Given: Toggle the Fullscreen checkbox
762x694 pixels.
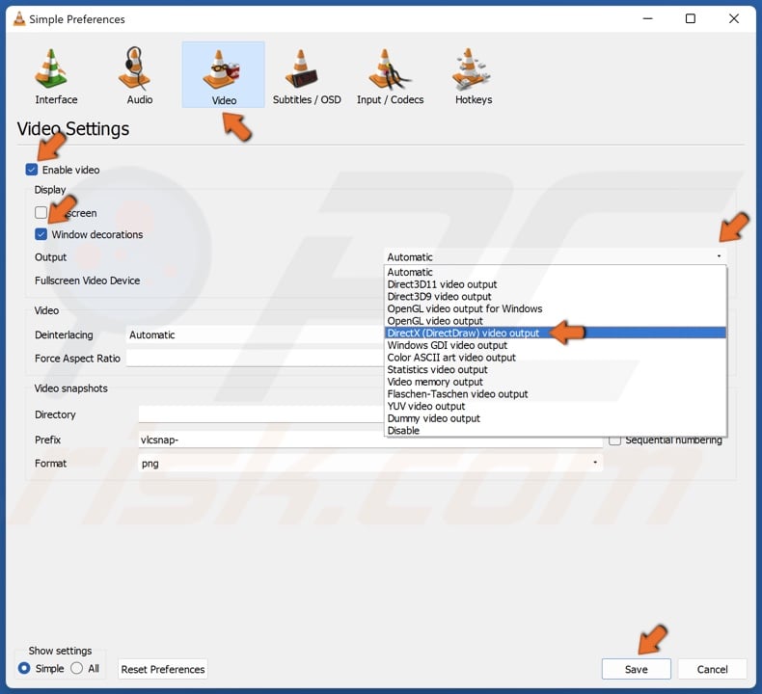Looking at the screenshot, I should pyautogui.click(x=41, y=213).
